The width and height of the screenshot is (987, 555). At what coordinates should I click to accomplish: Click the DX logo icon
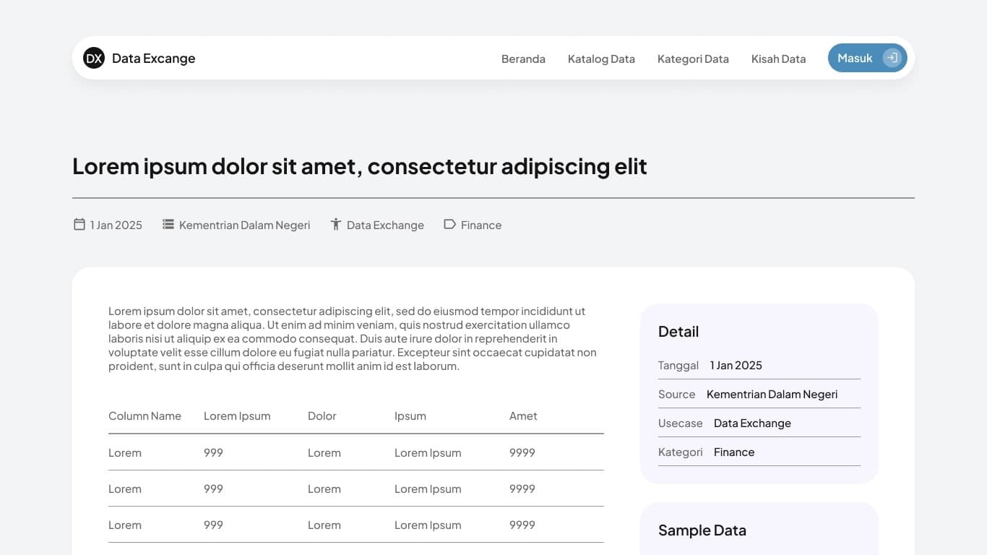[x=94, y=58]
